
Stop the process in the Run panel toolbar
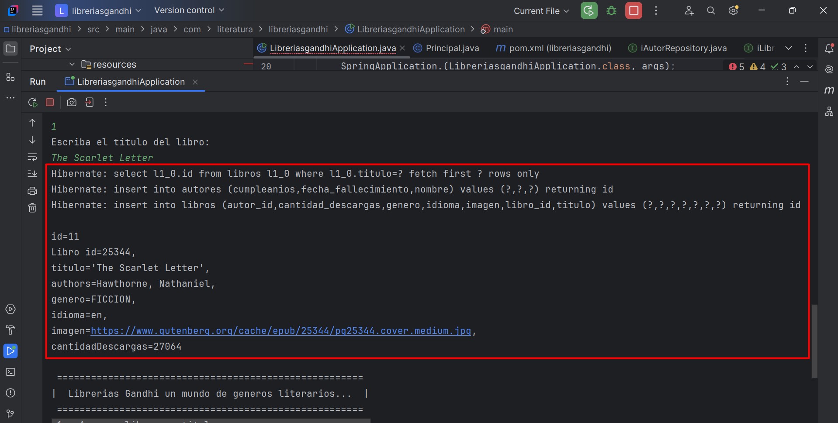(x=50, y=102)
